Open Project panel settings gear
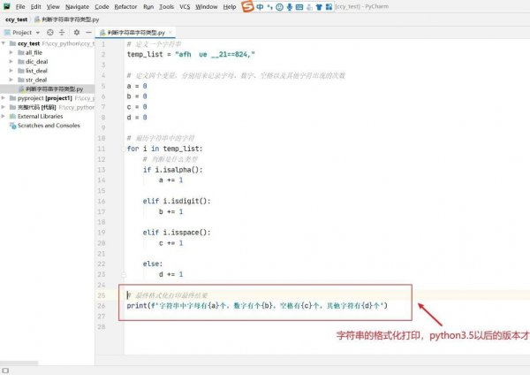 (x=77, y=33)
